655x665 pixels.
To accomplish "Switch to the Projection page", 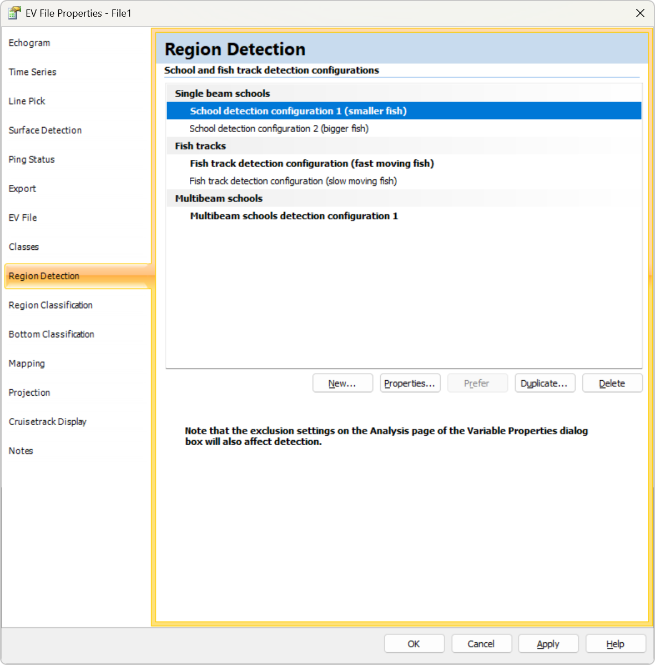I will coord(29,392).
